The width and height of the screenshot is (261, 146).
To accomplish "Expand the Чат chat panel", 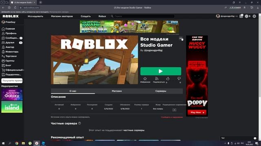I will tap(239, 138).
